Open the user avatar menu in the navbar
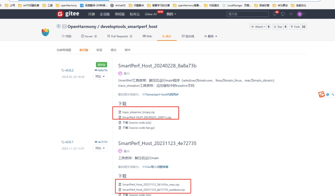This screenshot has width=335, height=196. coord(300,14)
